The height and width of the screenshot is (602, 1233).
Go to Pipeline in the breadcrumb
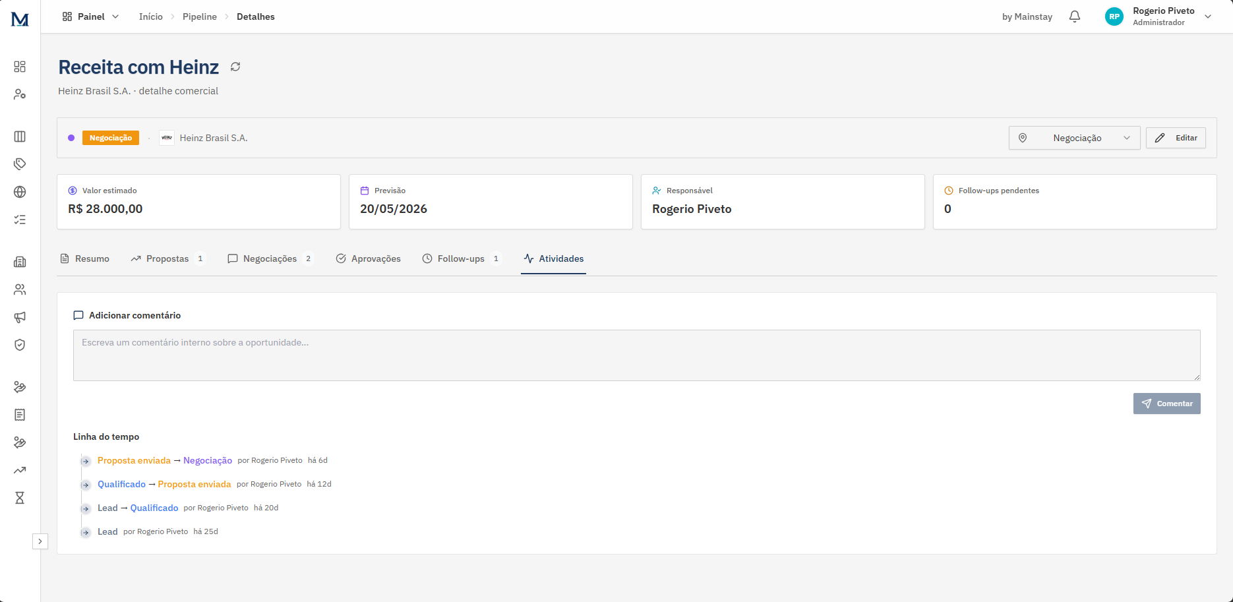(x=200, y=16)
